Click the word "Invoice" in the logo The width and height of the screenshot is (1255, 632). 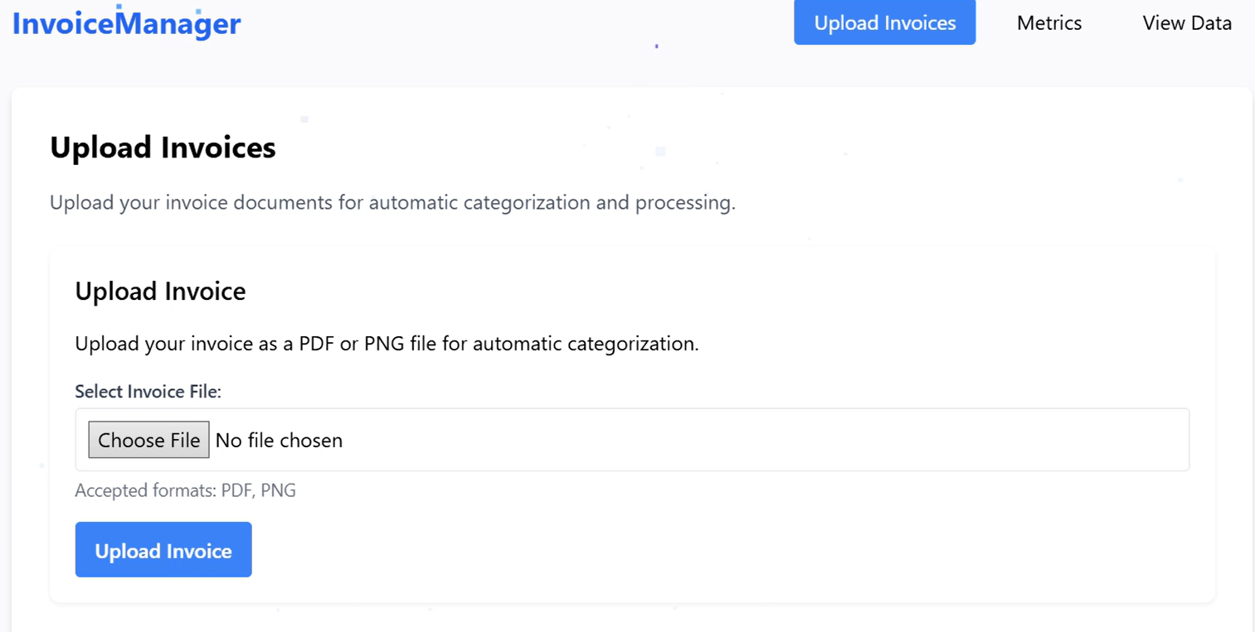64,24
